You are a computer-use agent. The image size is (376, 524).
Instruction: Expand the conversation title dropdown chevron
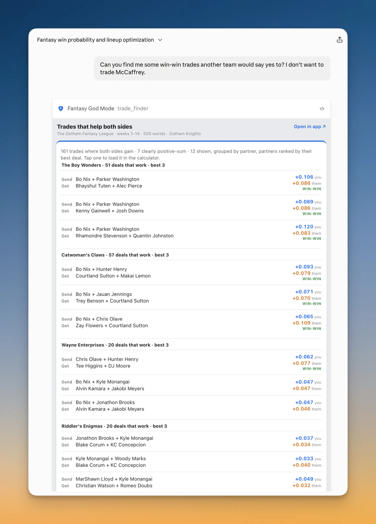coord(160,40)
